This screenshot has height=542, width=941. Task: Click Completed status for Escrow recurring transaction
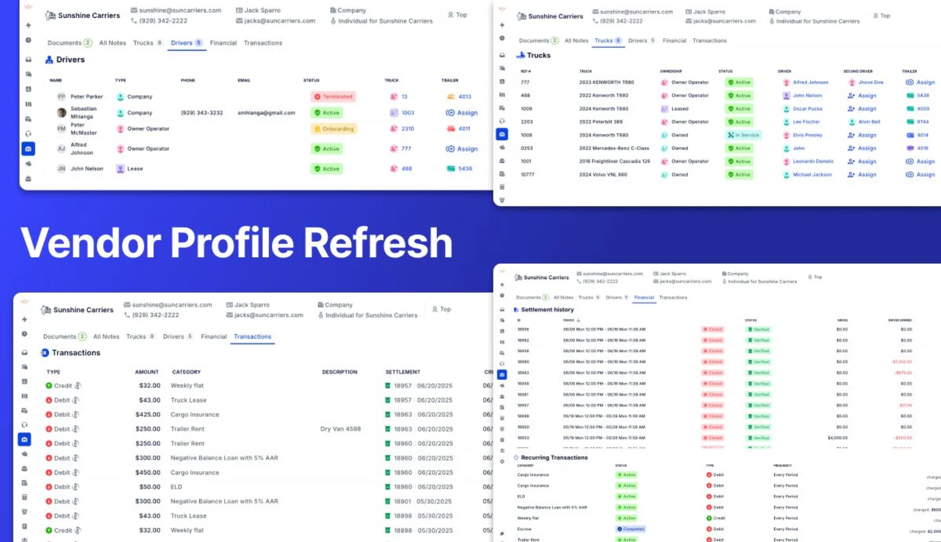630,529
